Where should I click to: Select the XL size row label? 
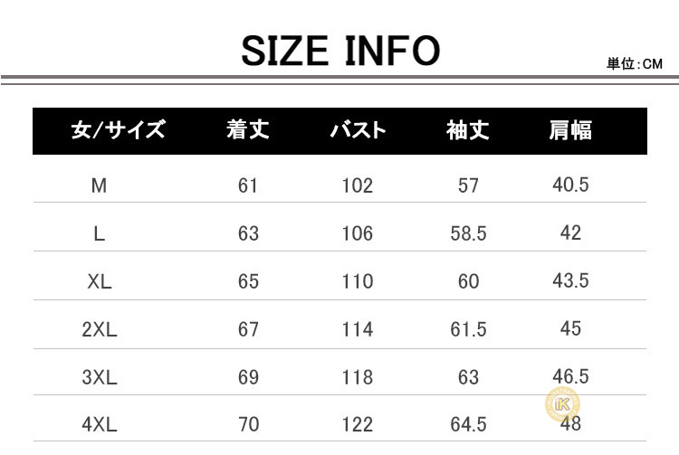pos(100,281)
